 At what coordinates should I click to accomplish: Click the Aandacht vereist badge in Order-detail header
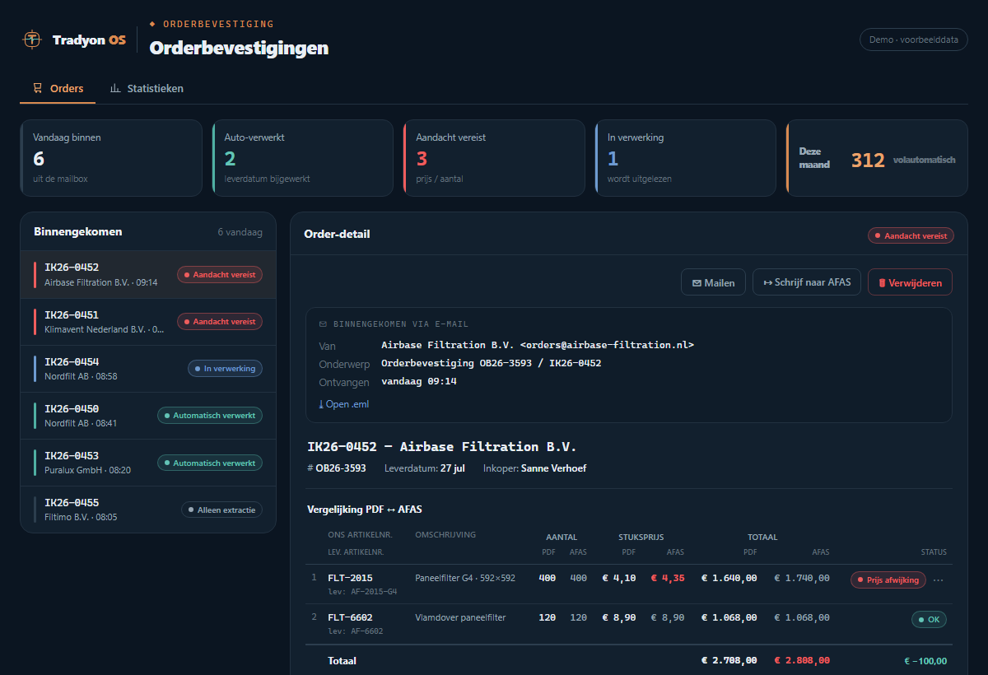[911, 235]
